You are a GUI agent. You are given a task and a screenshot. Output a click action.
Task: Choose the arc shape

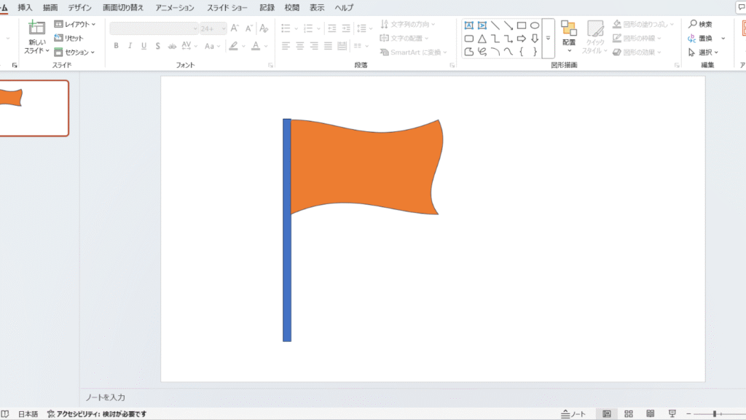coord(495,52)
